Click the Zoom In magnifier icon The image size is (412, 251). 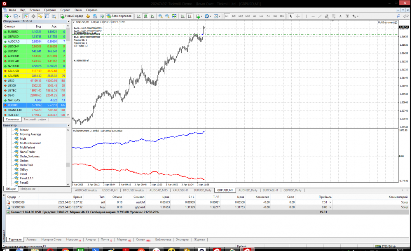coord(160,16)
